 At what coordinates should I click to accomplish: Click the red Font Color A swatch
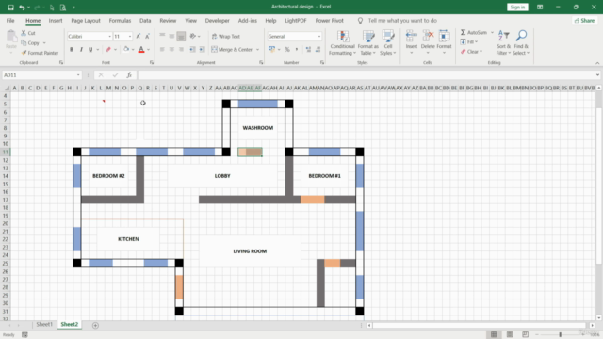pos(141,49)
